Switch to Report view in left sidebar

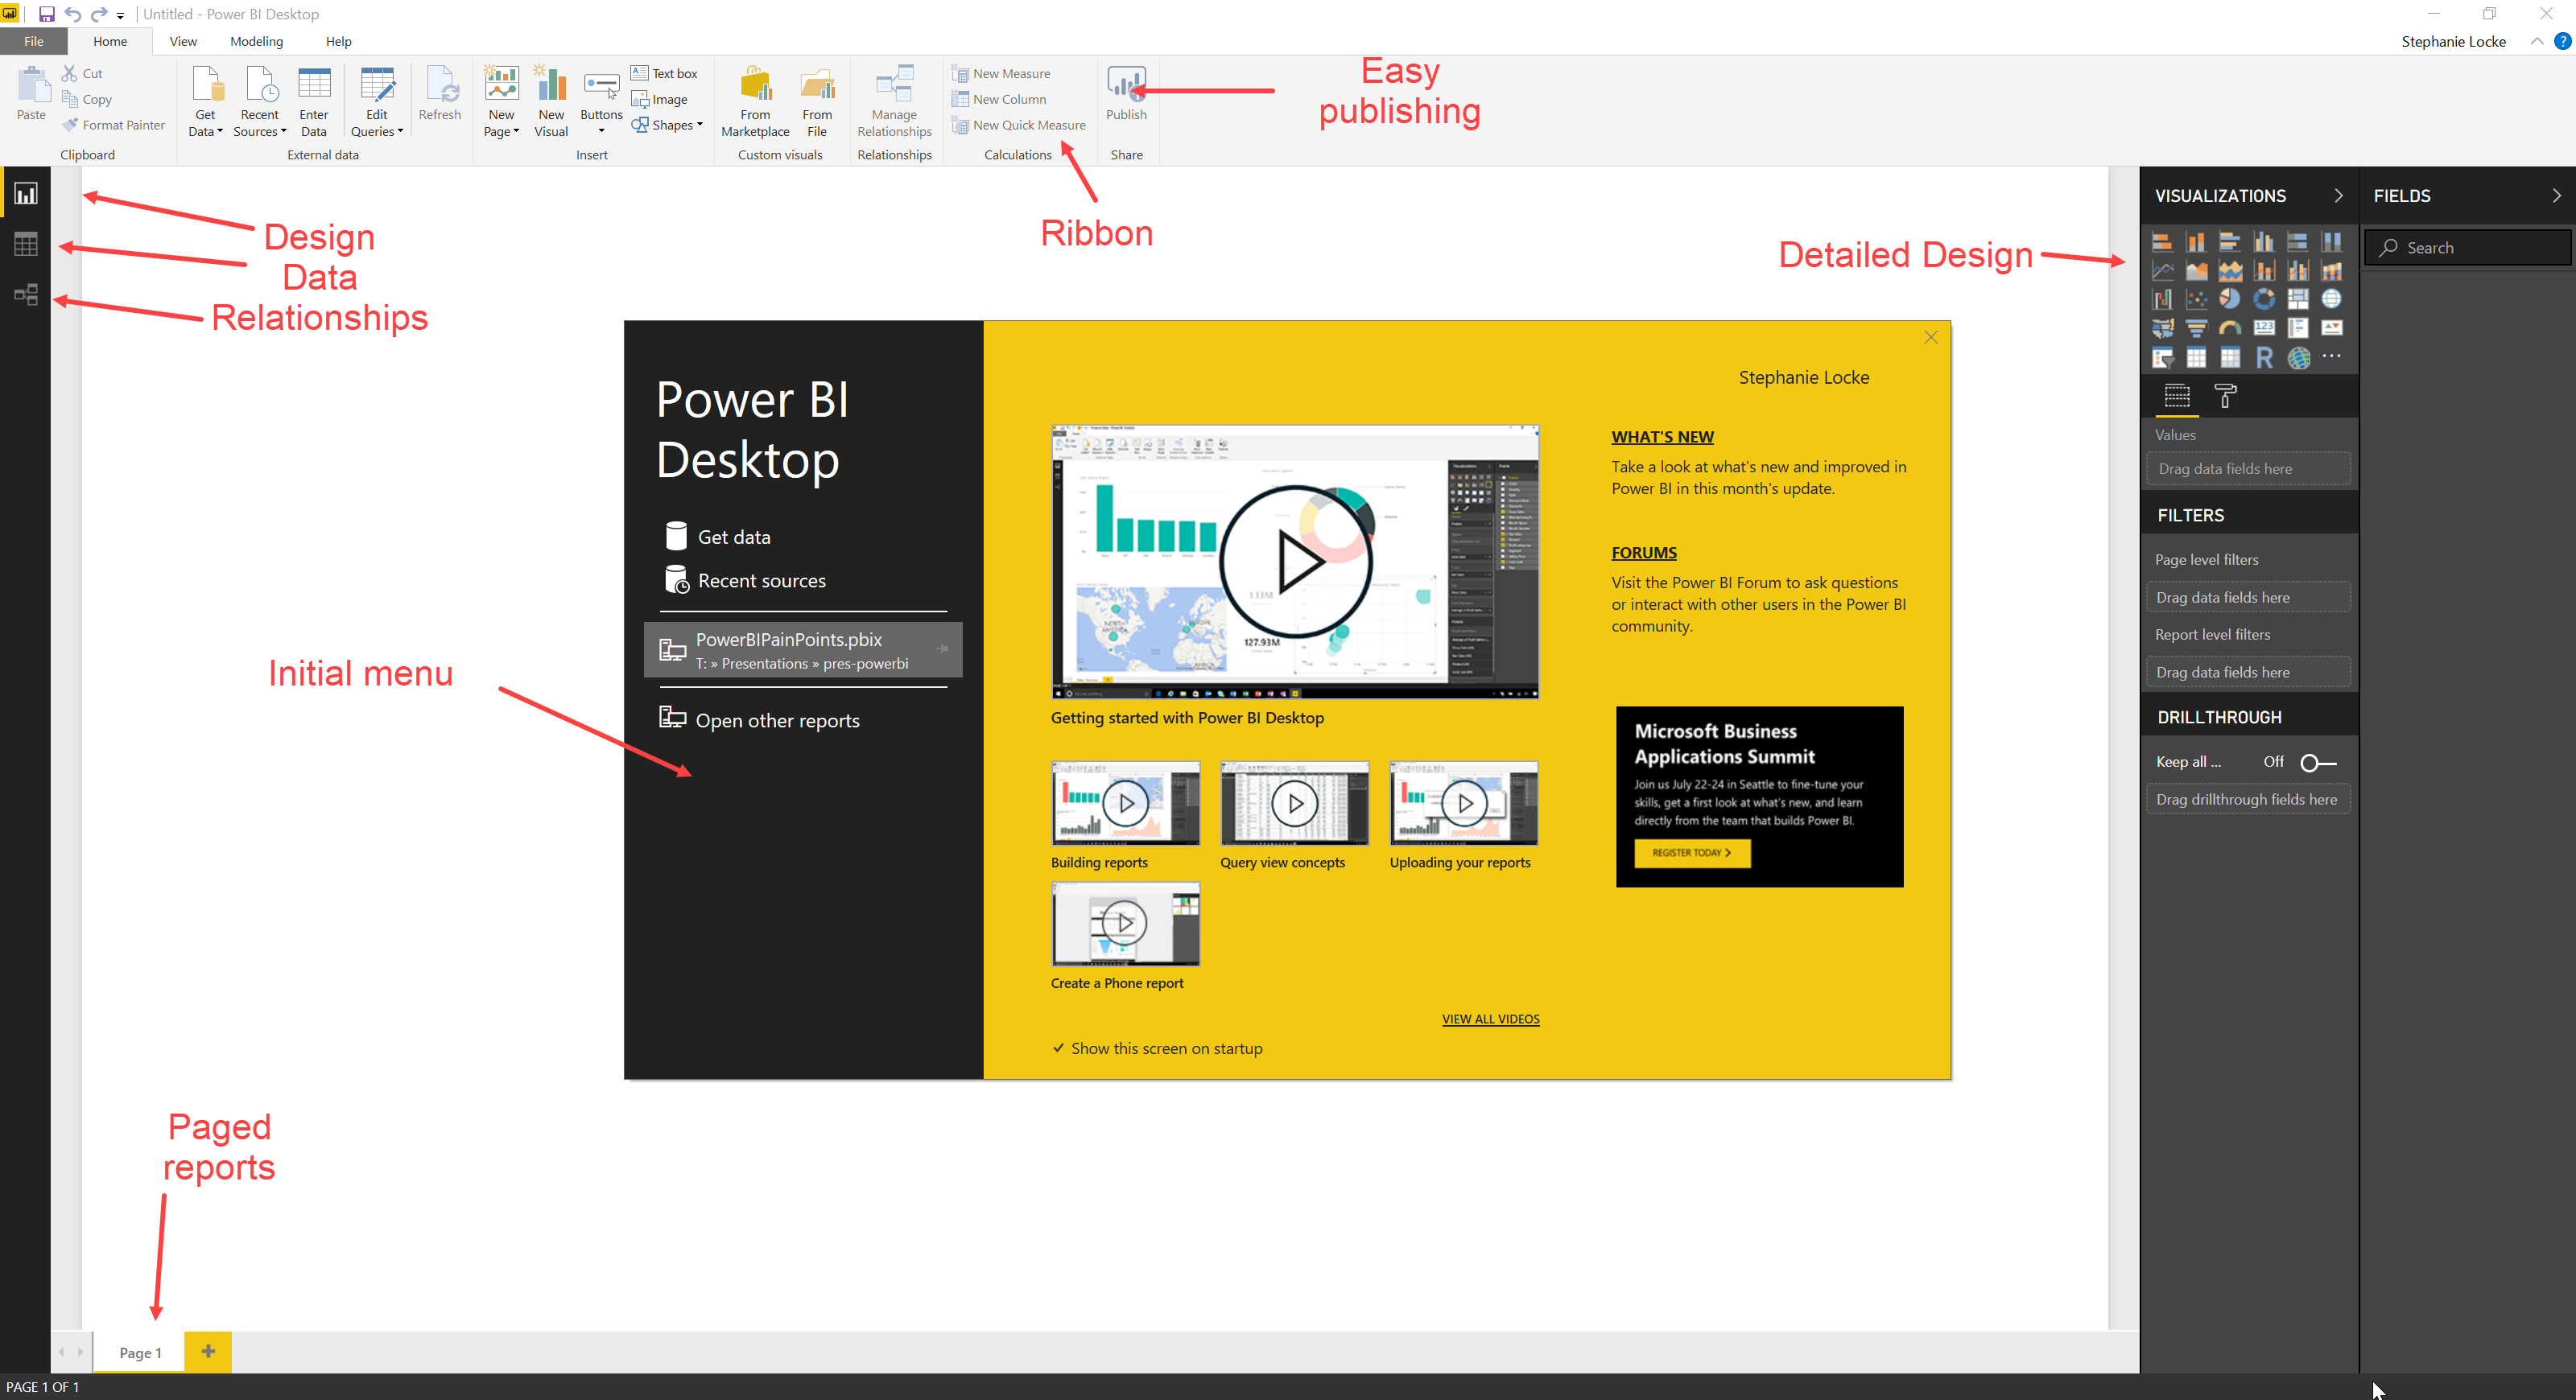(x=26, y=193)
